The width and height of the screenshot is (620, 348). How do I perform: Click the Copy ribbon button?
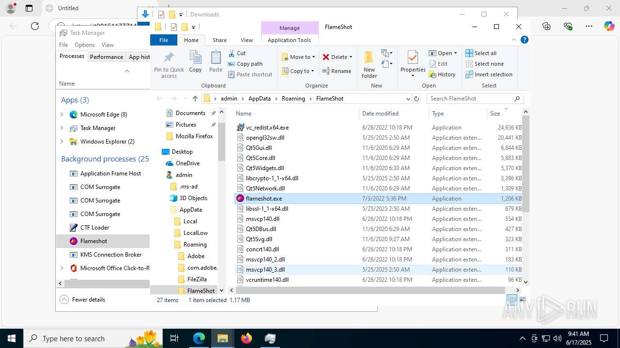pos(195,62)
